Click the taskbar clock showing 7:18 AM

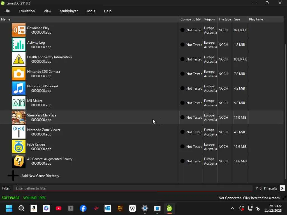click(273, 208)
